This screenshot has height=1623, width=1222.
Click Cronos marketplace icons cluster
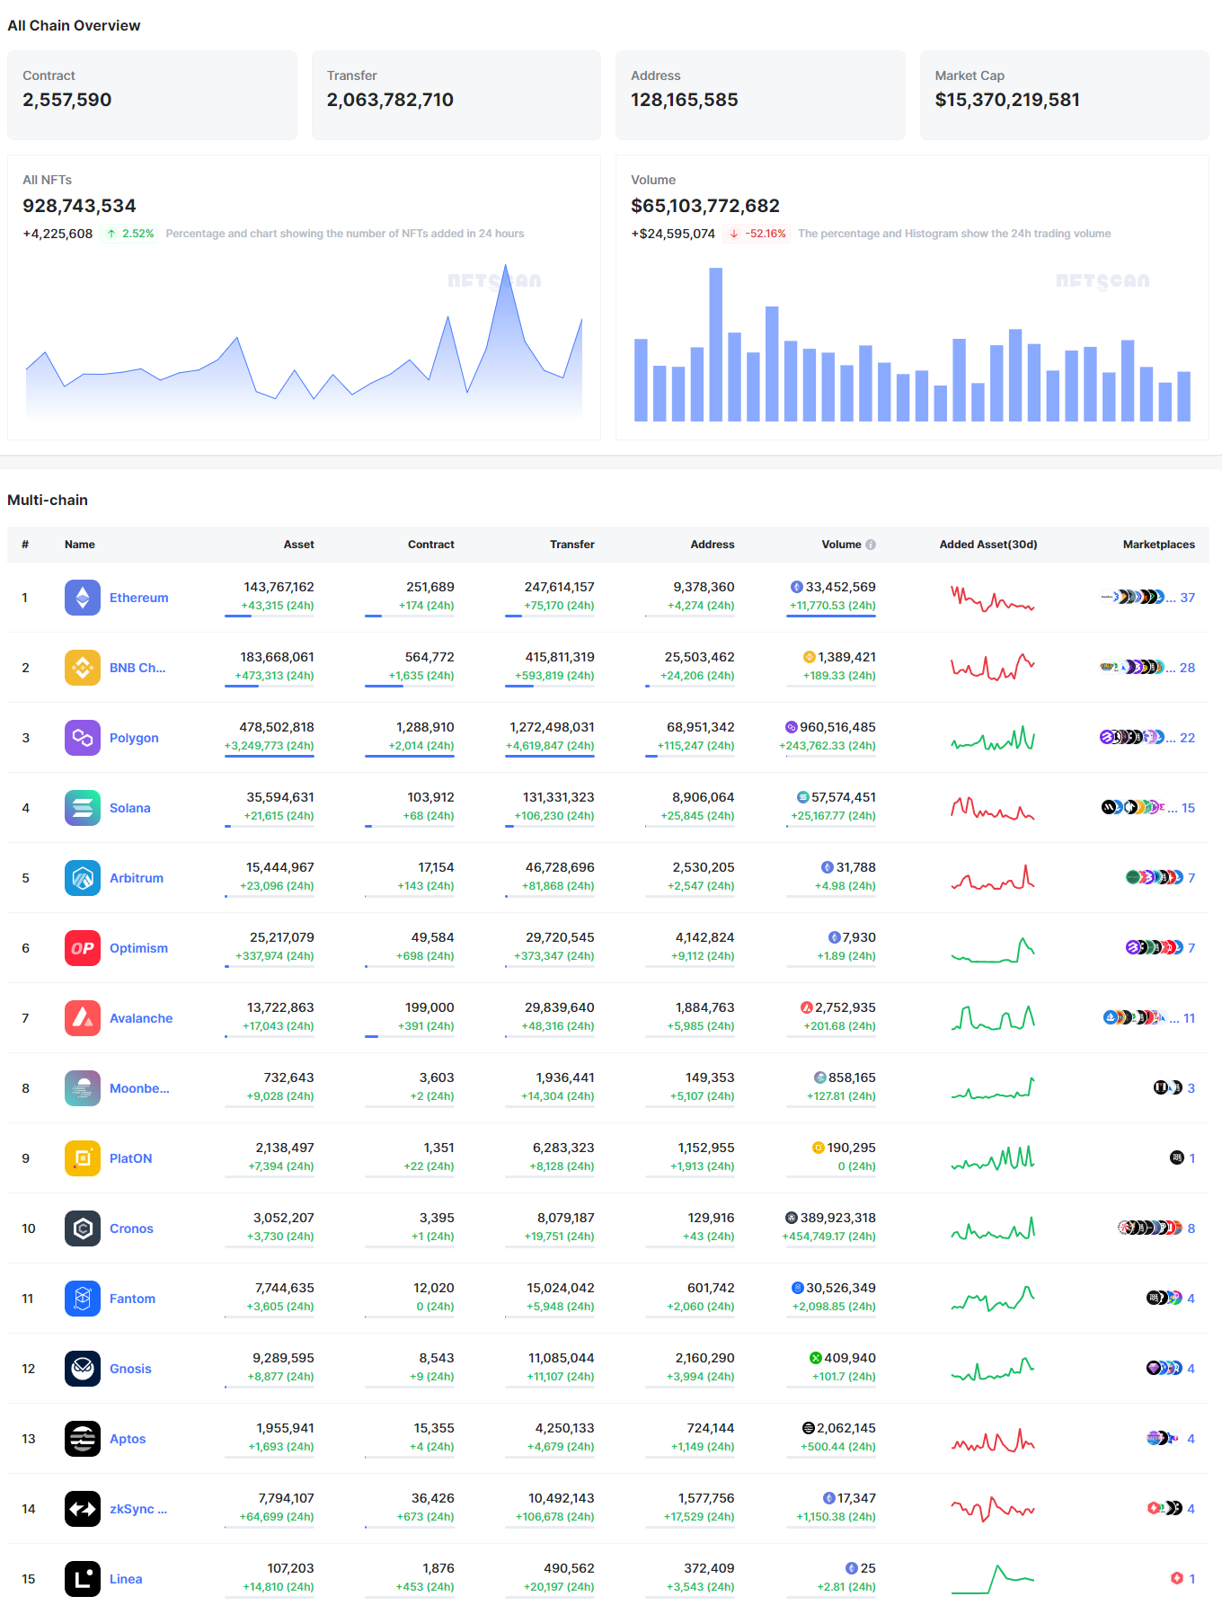click(x=1150, y=1228)
